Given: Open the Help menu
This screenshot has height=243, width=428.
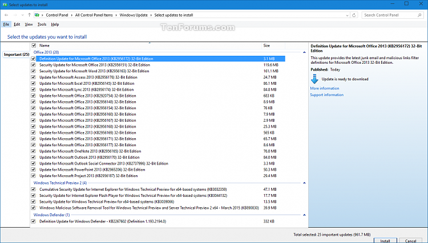Looking at the screenshot, I should [x=55, y=24].
